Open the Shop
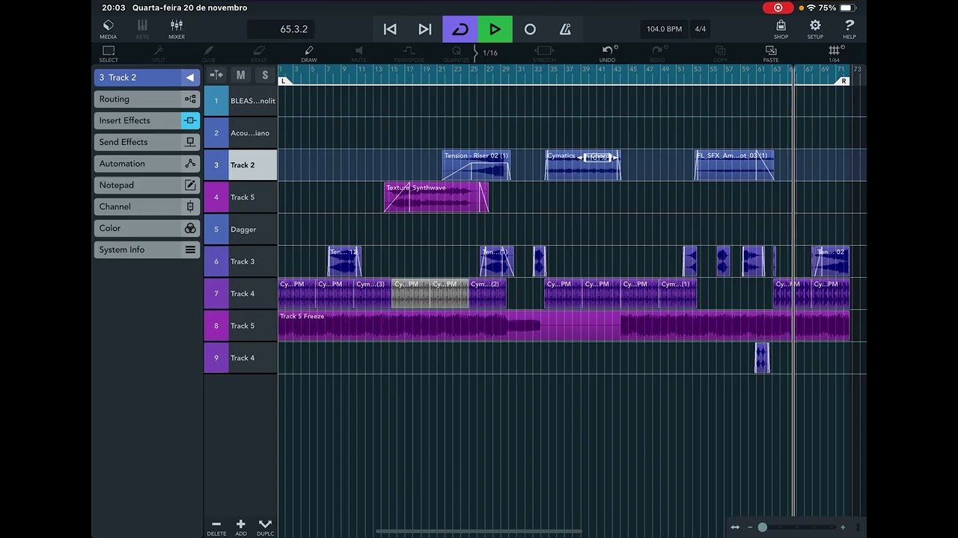 781,29
